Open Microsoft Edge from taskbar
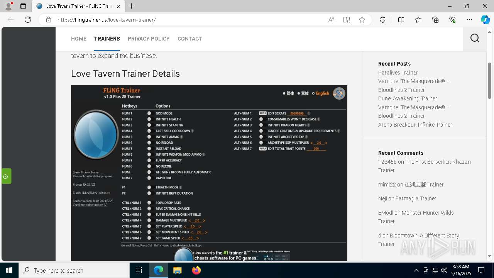The height and width of the screenshot is (278, 494). (x=159, y=270)
